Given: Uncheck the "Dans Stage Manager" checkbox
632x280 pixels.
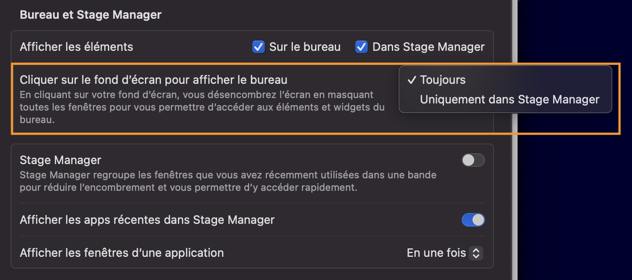Looking at the screenshot, I should (x=361, y=47).
